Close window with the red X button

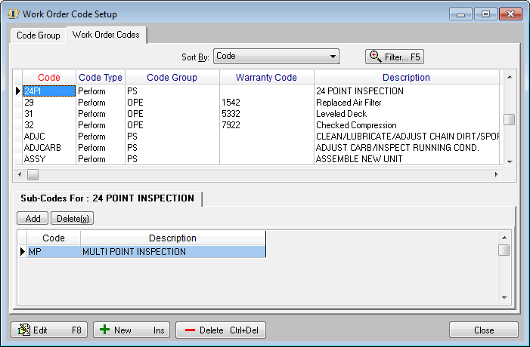510,14
